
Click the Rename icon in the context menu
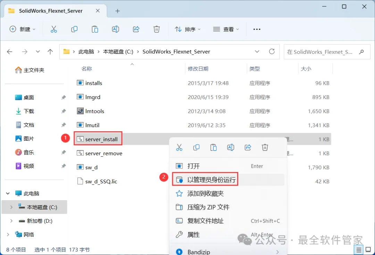[x=231, y=147]
